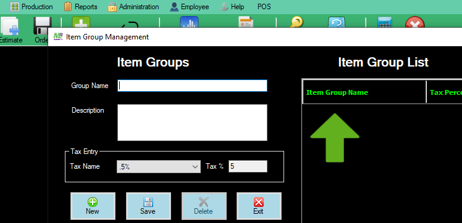Click the Item Group Management window logo
This screenshot has height=223, width=462.
[x=58, y=37]
